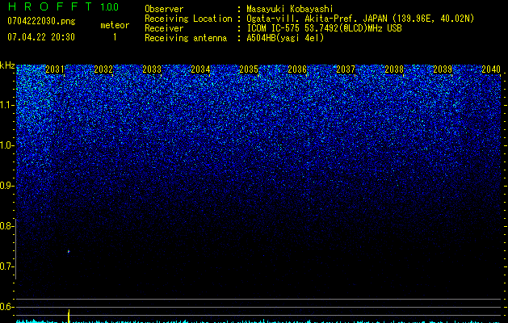The image size is (508, 323).
Task: Select the file name 0704222030.png
Action: pyautogui.click(x=41, y=22)
